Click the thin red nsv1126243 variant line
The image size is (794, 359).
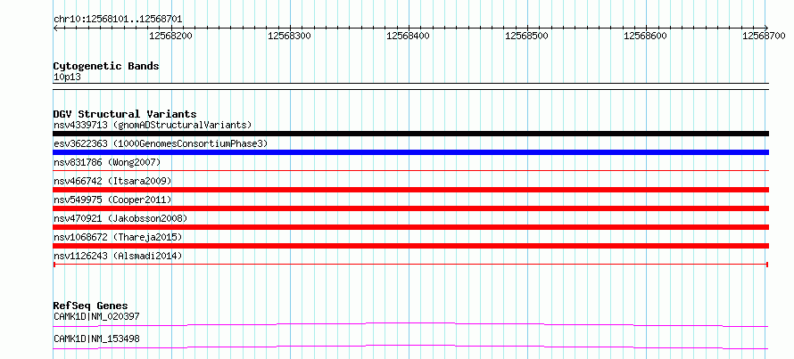click(x=410, y=265)
